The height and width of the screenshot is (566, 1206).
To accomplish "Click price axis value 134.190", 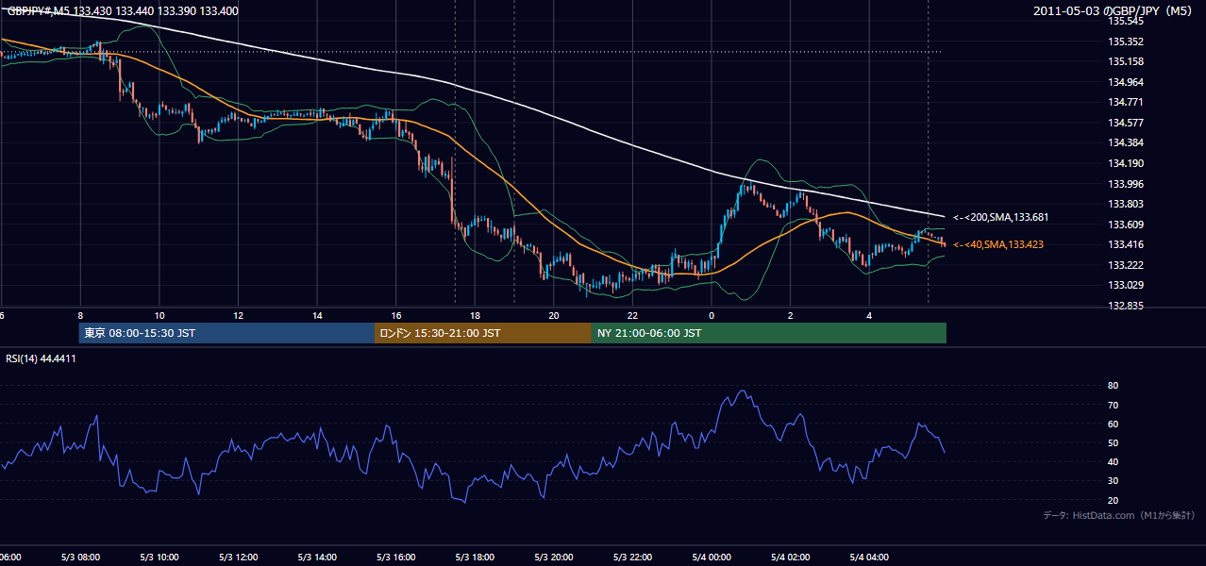I will pyautogui.click(x=1125, y=163).
